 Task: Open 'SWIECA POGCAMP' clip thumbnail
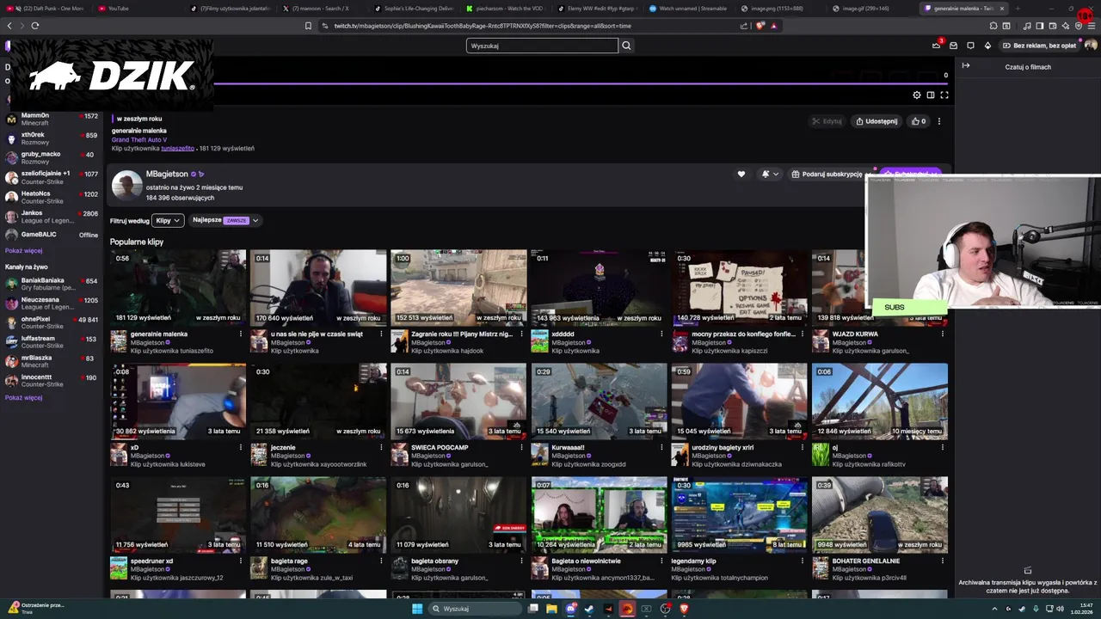tap(458, 401)
